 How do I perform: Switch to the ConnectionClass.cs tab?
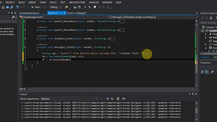29,13
